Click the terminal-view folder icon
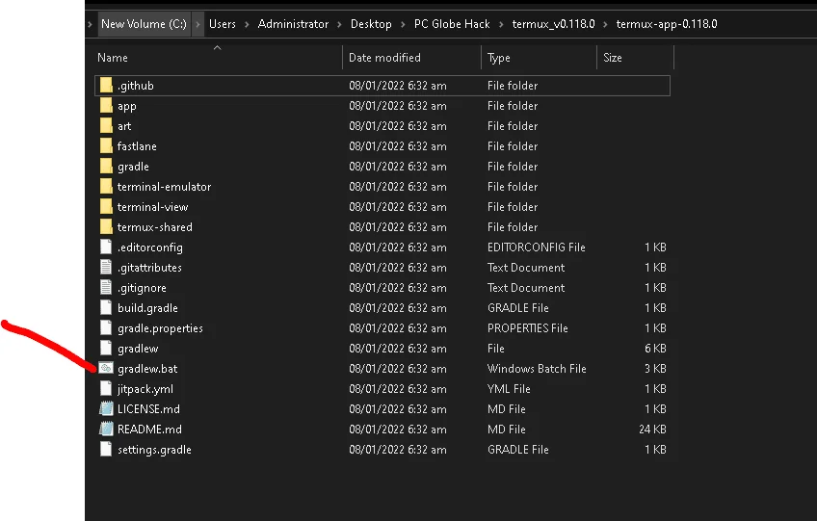 point(106,207)
